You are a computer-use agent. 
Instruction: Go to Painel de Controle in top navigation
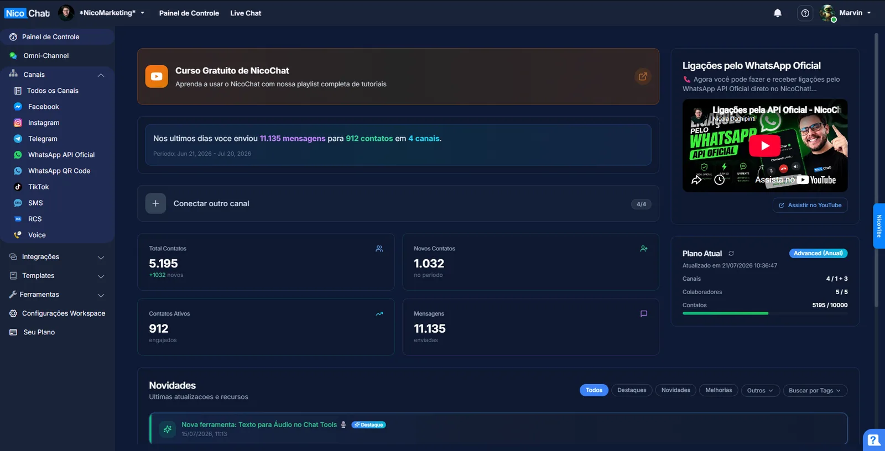[x=189, y=13]
